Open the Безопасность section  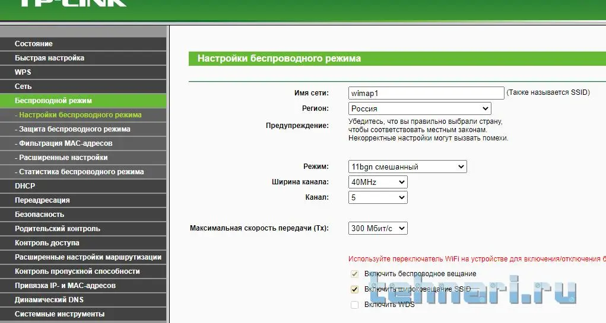83,215
